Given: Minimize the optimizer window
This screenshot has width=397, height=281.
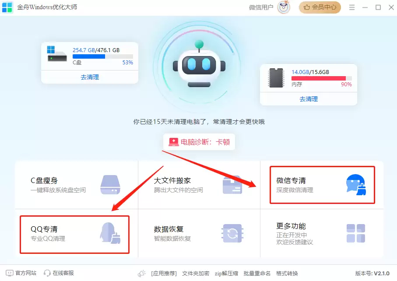Looking at the screenshot, I should click(x=365, y=7).
